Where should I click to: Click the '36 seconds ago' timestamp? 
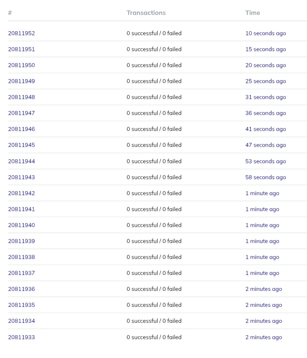pos(266,113)
